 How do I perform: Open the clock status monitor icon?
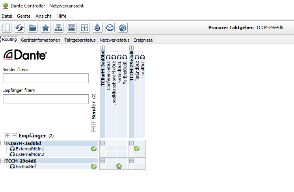71,28
